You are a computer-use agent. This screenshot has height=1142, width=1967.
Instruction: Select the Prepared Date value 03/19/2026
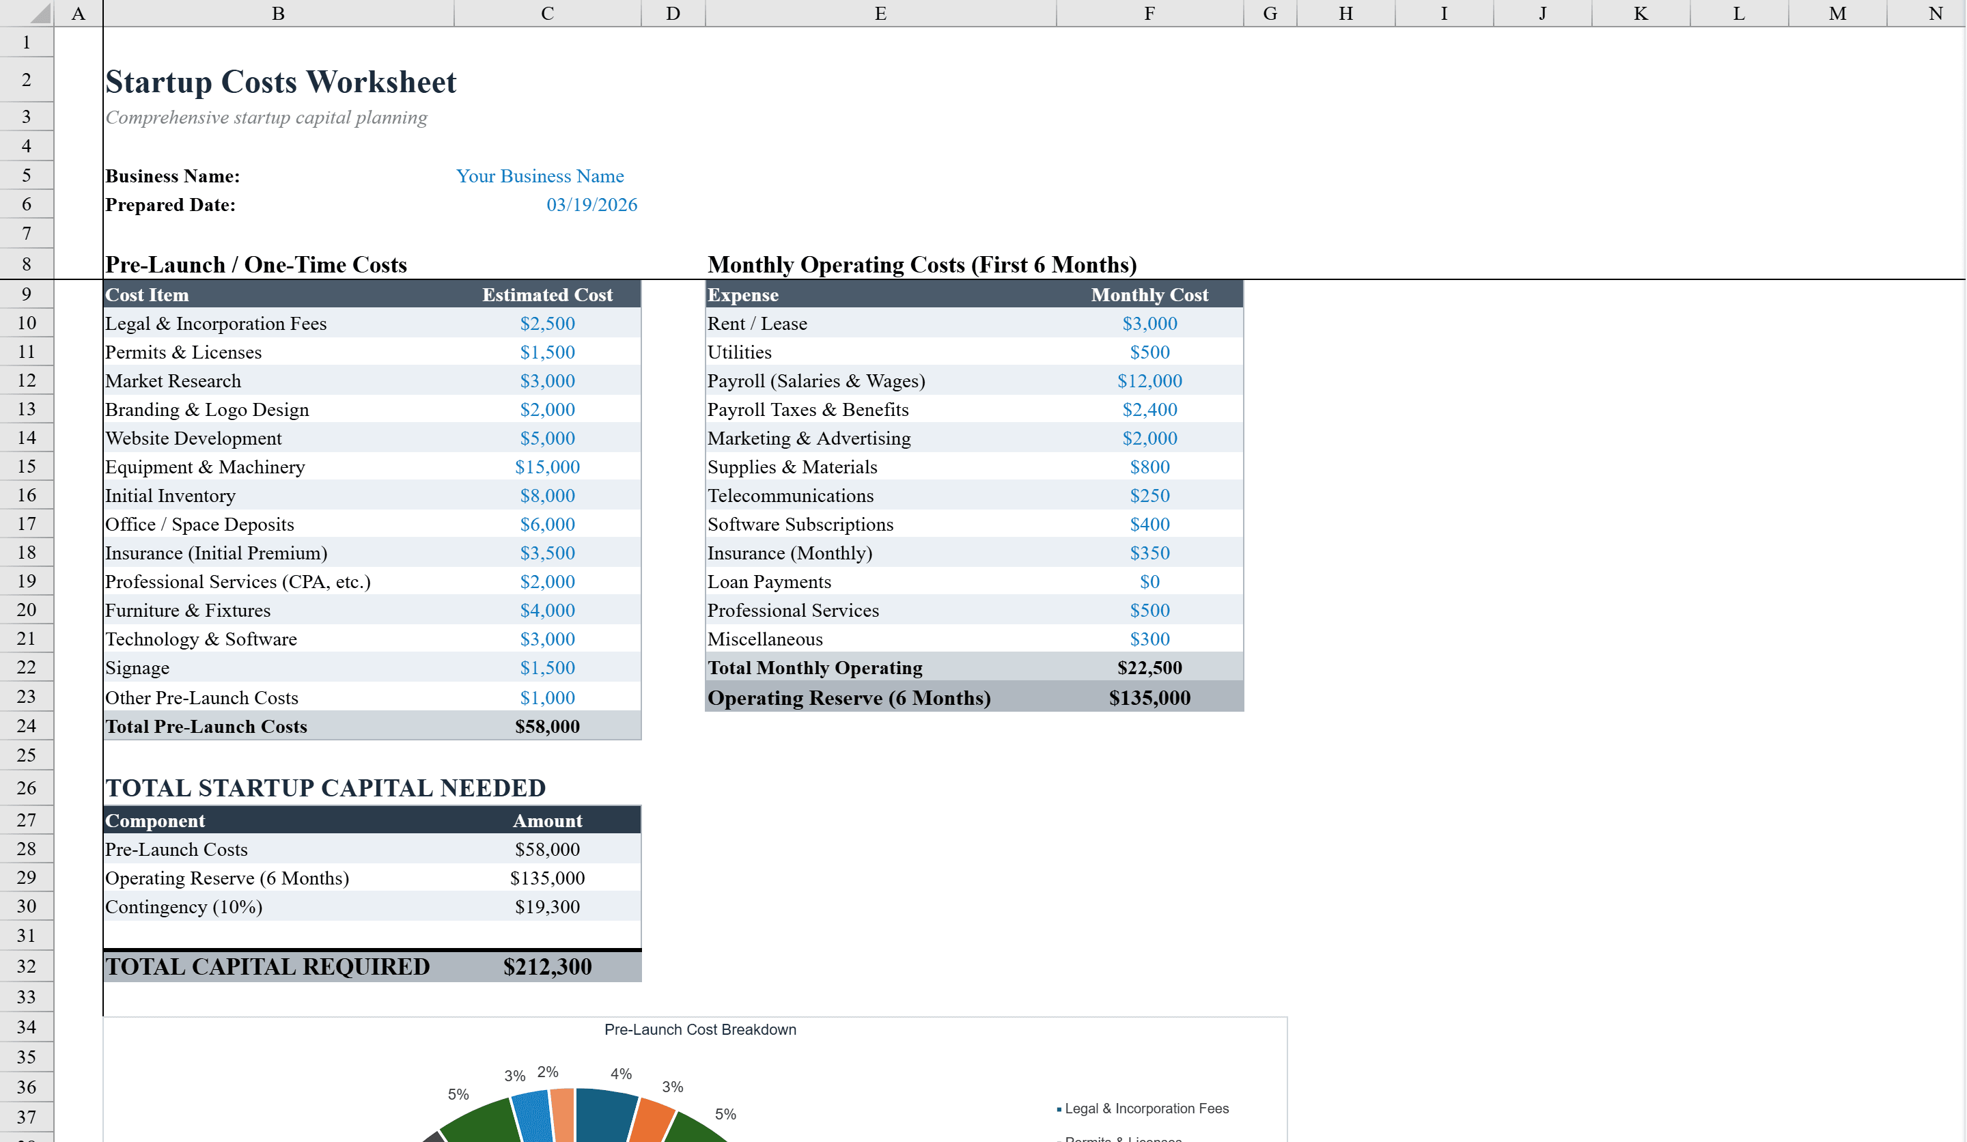click(591, 204)
